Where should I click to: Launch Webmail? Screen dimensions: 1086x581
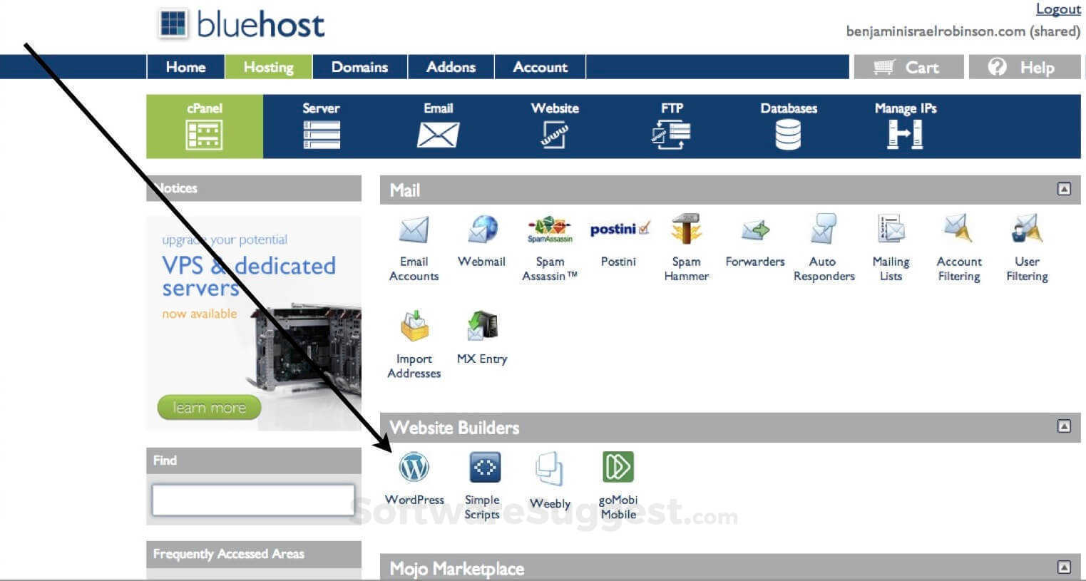tap(482, 241)
